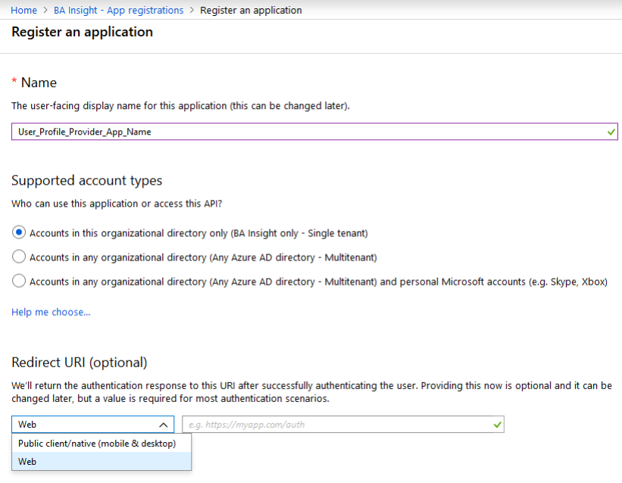Pick Public client/native (mobile & desktop) option

pos(97,444)
